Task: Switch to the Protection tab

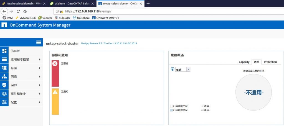Action: pyautogui.click(x=270, y=62)
